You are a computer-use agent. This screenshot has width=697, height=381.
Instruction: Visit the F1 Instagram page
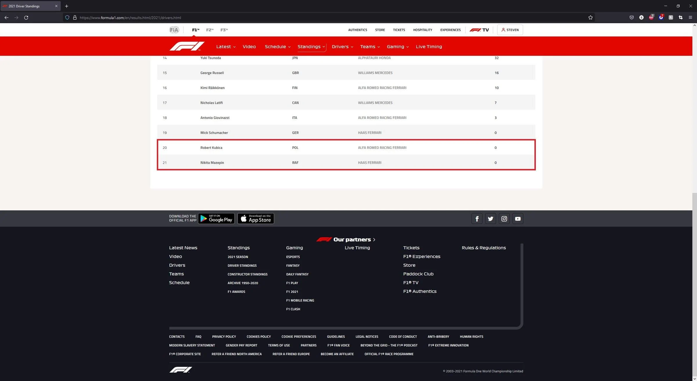[504, 219]
